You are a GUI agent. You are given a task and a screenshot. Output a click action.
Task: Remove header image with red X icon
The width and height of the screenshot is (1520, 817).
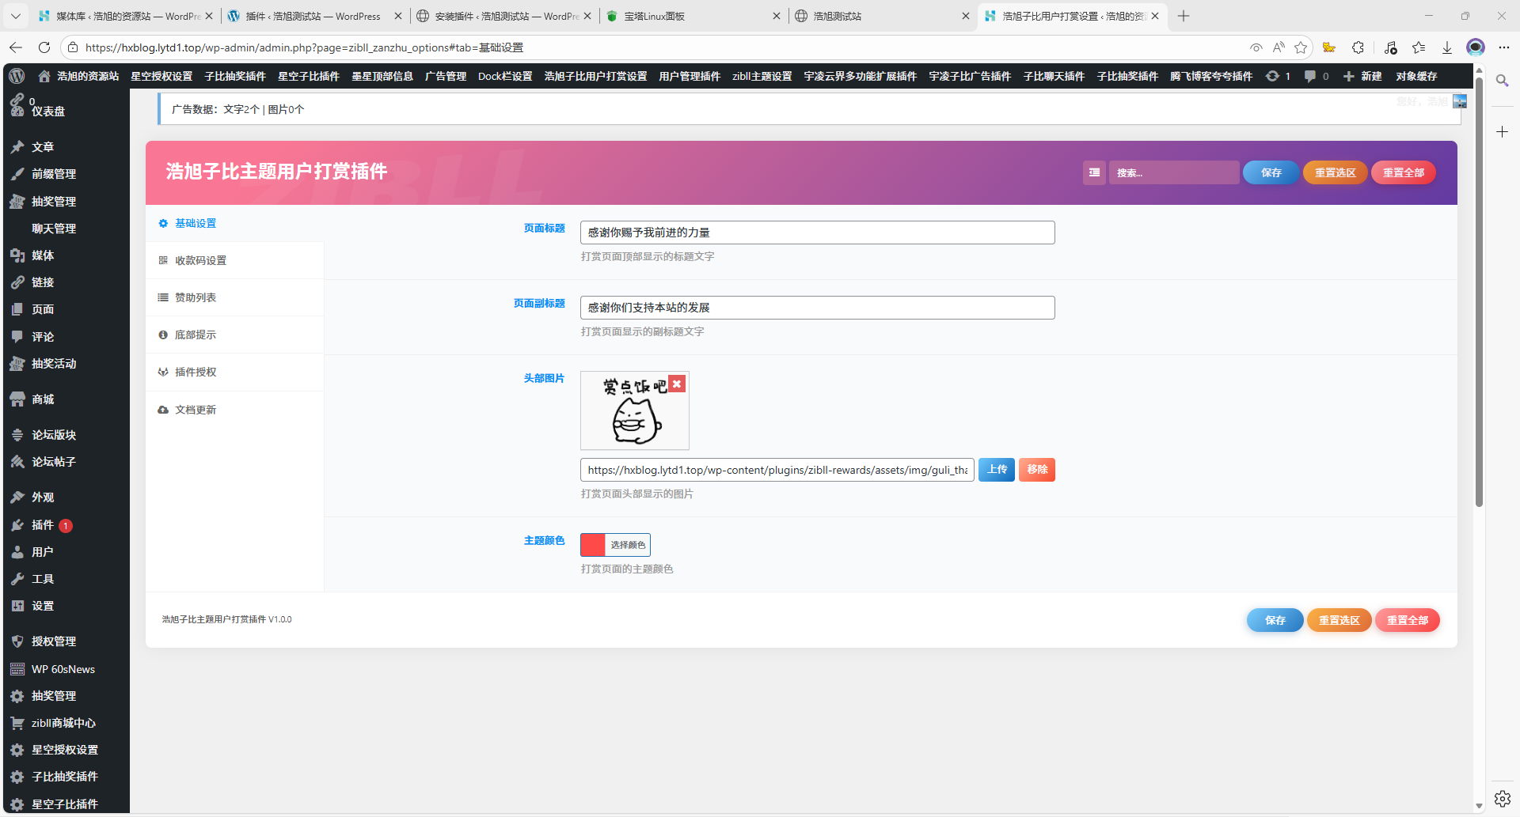point(677,384)
